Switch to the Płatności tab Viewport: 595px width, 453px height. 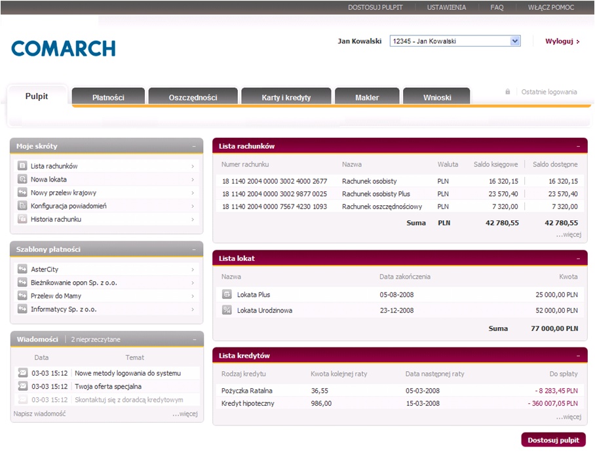108,97
